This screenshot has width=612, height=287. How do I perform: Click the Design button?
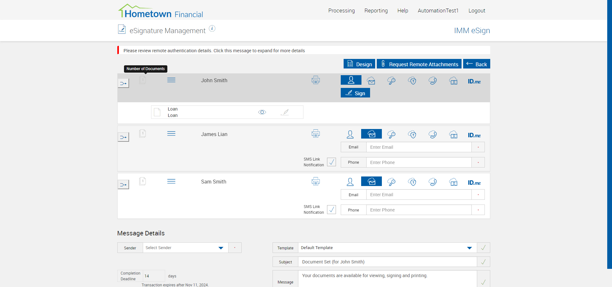(359, 64)
